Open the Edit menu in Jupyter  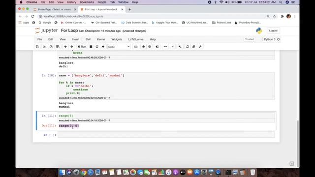(51, 39)
